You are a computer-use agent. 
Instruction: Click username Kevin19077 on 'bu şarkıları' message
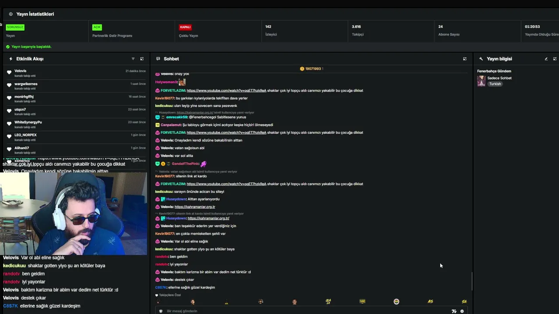pos(165,99)
